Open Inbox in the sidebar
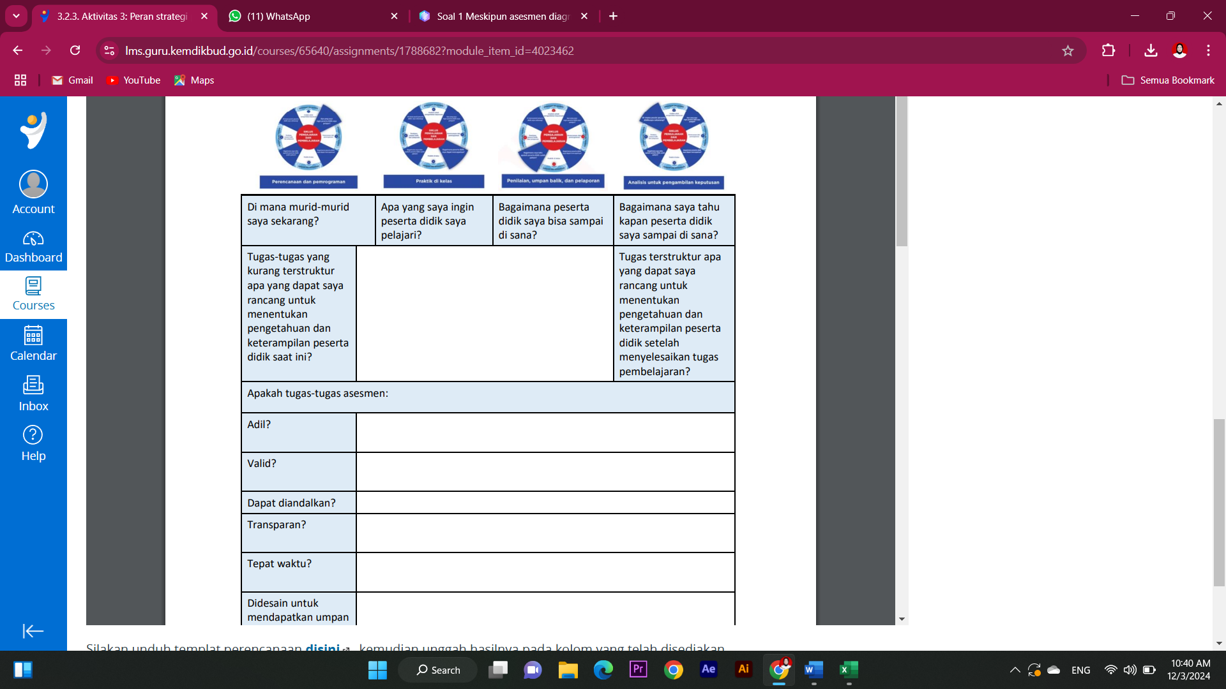The image size is (1226, 689). pos(33,394)
